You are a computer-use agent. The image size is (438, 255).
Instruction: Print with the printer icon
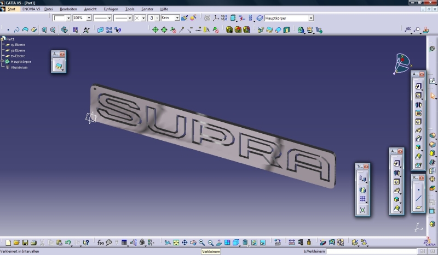click(33, 242)
